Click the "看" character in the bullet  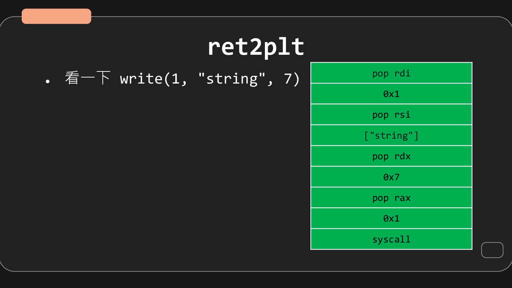coord(72,78)
